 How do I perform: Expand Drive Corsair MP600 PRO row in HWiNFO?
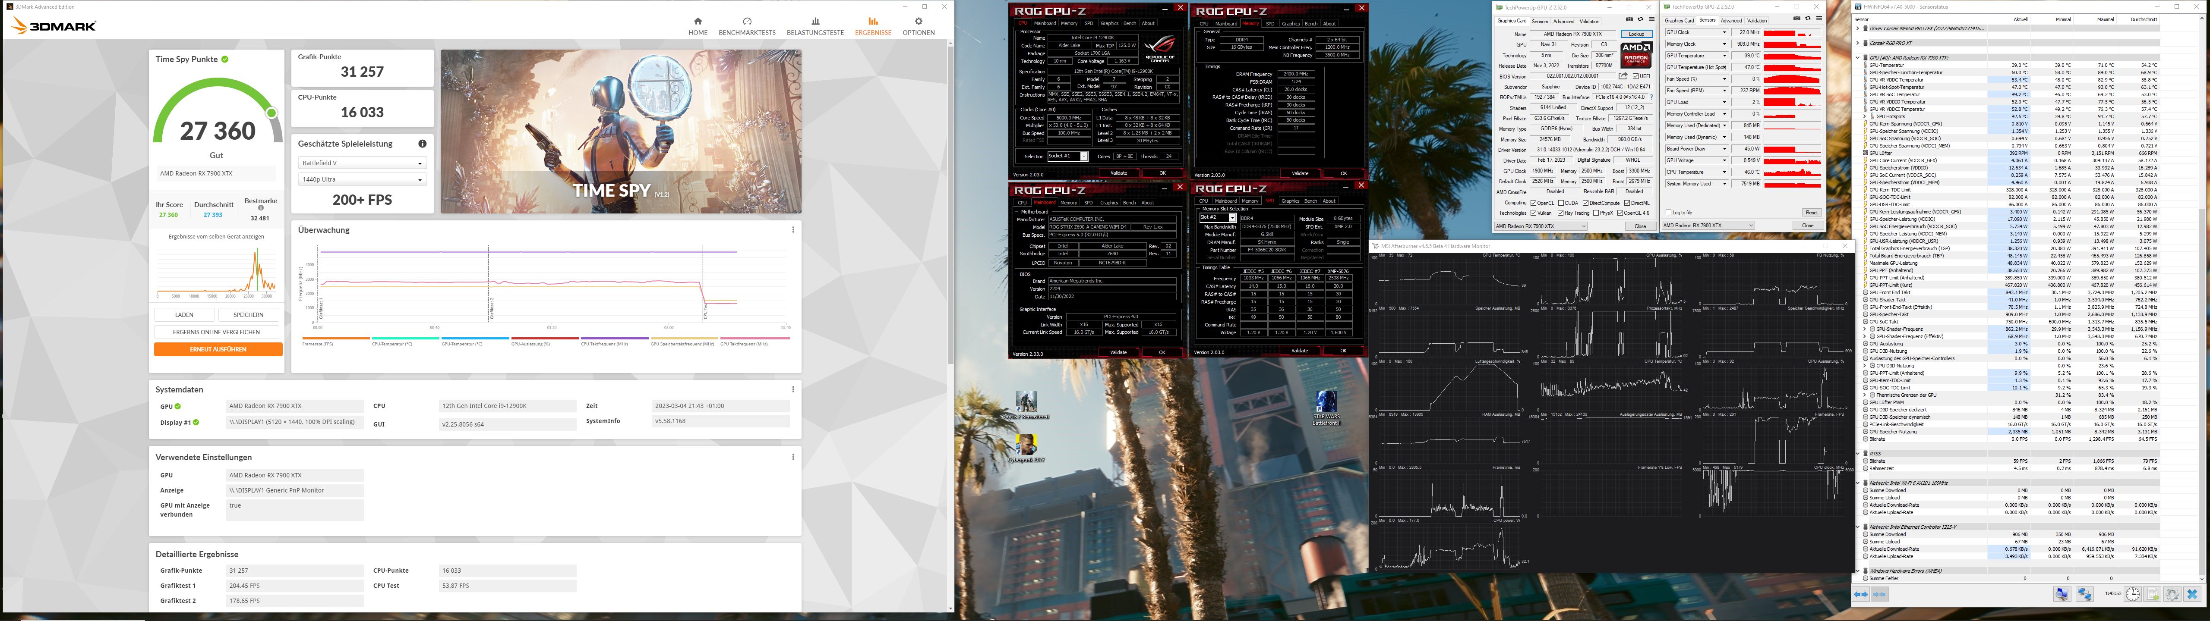1858,28
